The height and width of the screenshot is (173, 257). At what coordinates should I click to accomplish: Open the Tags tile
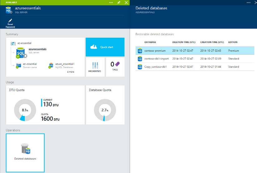[x=115, y=67]
